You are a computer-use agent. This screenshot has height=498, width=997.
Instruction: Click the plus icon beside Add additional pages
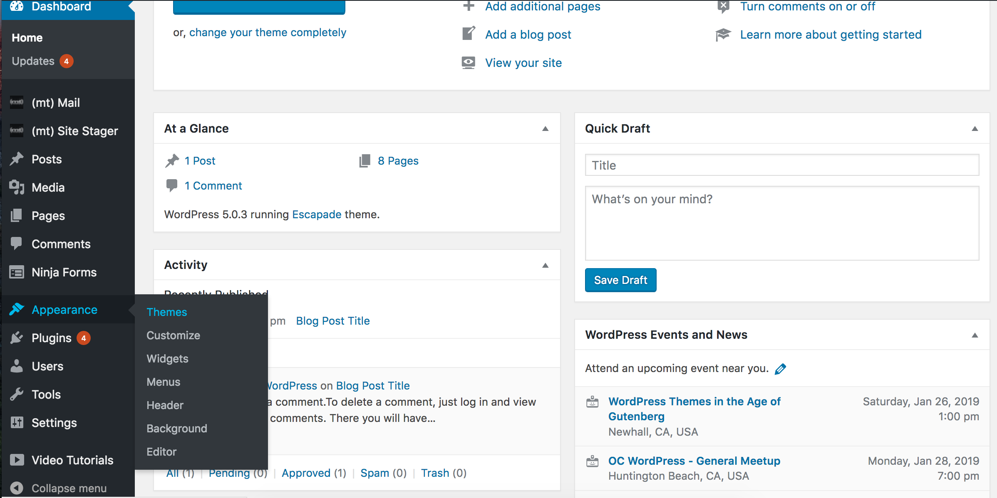469,6
